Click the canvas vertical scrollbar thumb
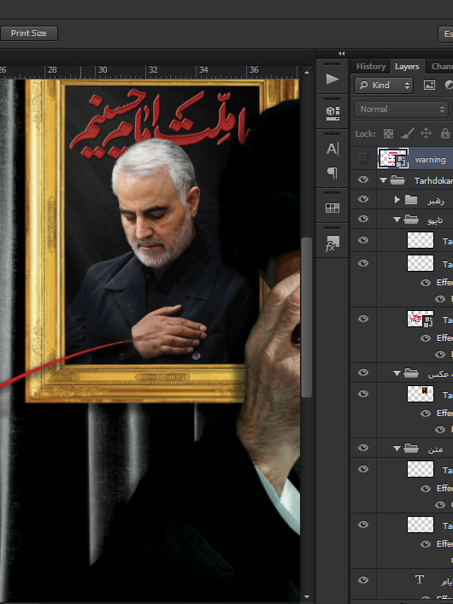Image resolution: width=453 pixels, height=604 pixels. click(x=307, y=317)
